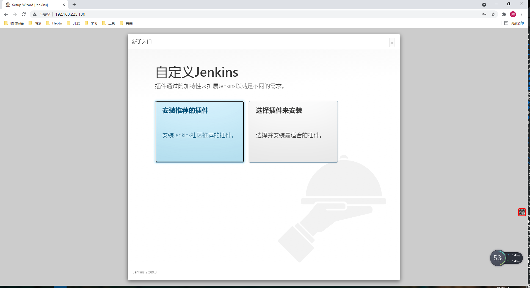Open the 开发 bookmark folder
The width and height of the screenshot is (530, 288).
[73, 23]
